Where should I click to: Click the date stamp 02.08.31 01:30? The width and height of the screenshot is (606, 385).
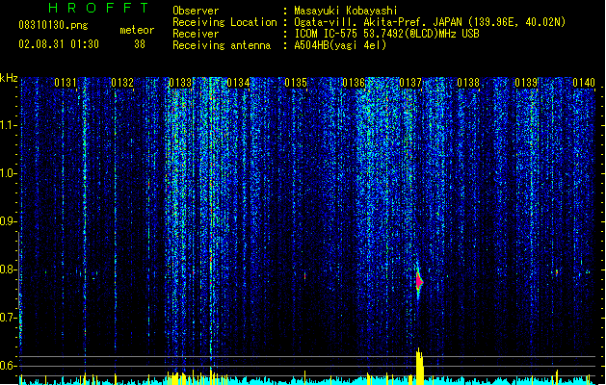pyautogui.click(x=59, y=44)
